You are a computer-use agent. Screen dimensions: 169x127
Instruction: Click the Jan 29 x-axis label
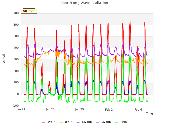point(79,109)
